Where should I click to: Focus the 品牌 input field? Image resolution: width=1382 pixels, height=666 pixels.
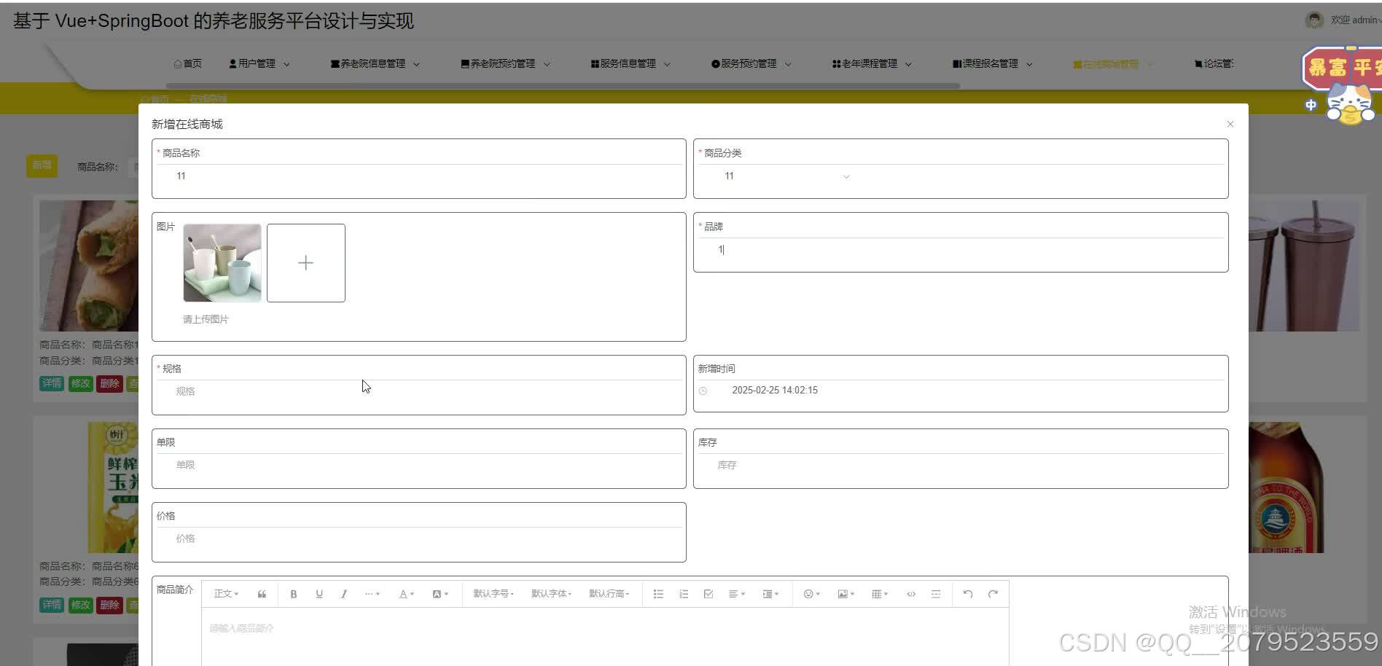(960, 250)
